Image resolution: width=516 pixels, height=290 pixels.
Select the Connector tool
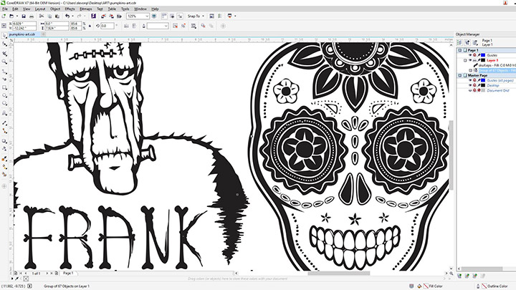4,131
